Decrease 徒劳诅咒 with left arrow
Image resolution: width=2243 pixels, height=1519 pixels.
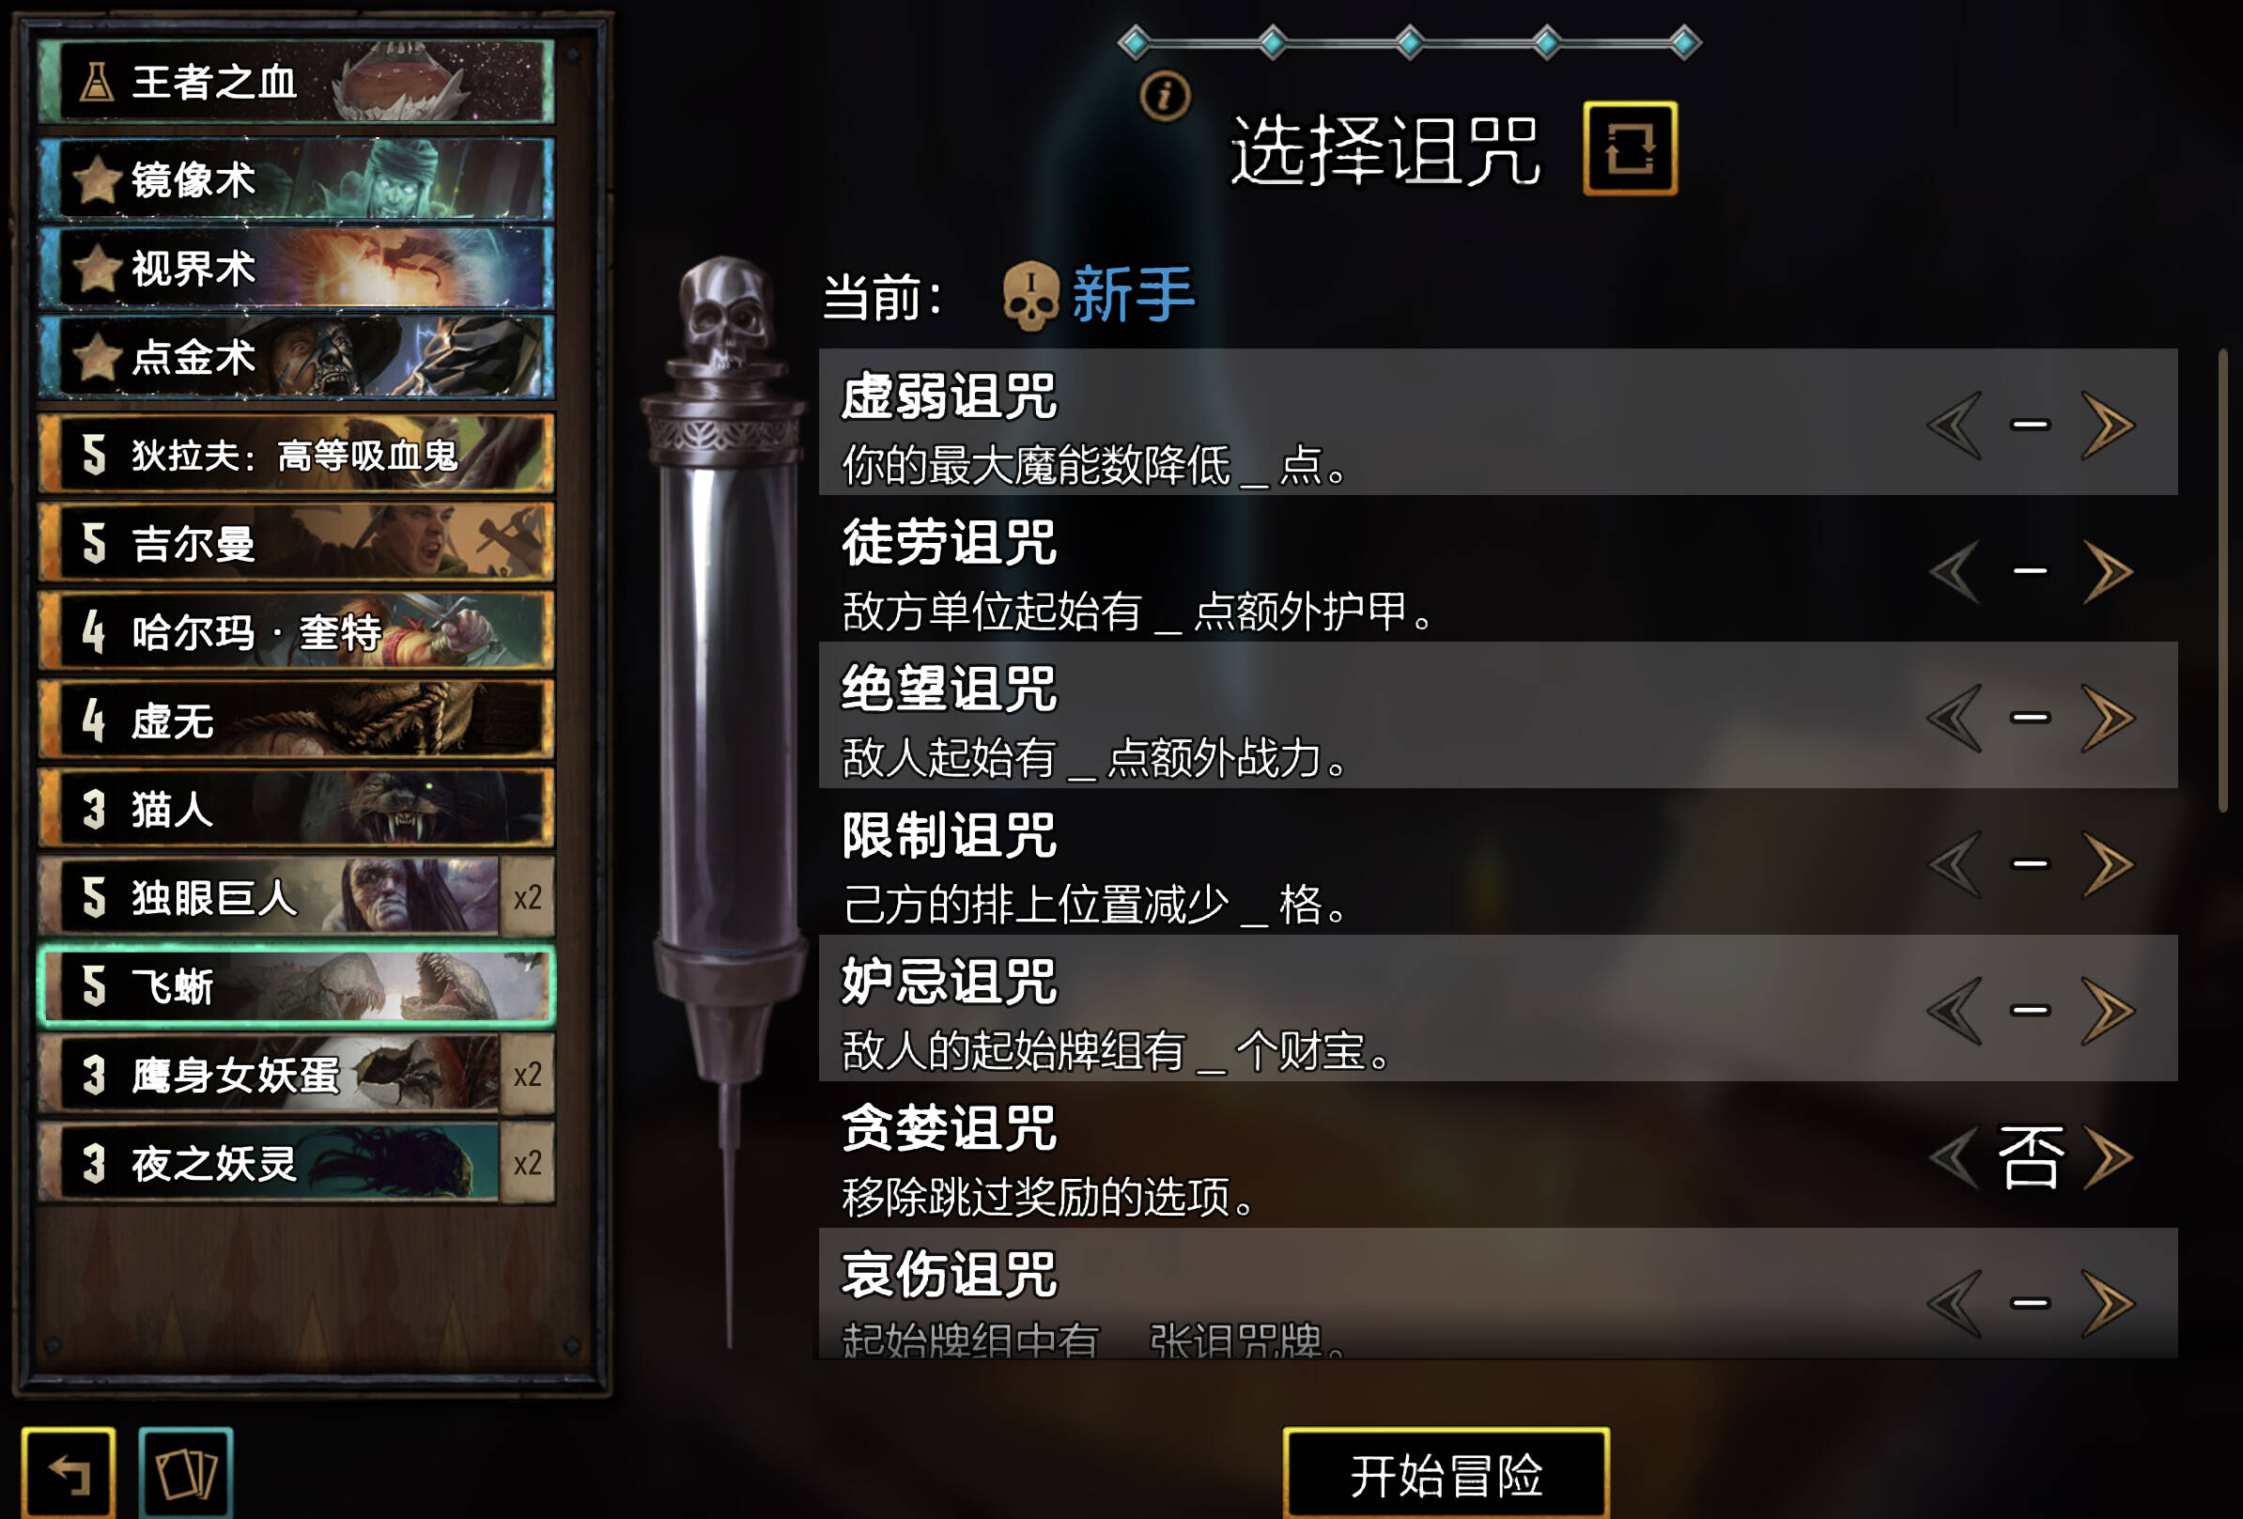1955,571
